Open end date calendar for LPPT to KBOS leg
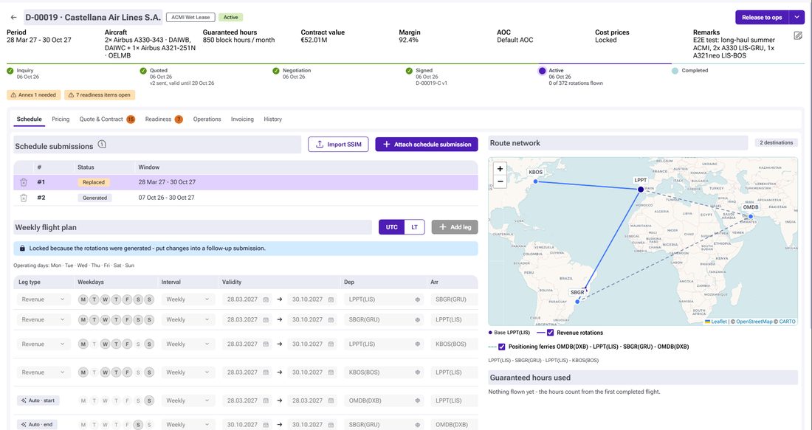Image resolution: width=812 pixels, height=430 pixels. click(331, 344)
